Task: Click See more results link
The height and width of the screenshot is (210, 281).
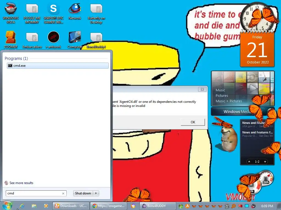Action: coord(21,183)
